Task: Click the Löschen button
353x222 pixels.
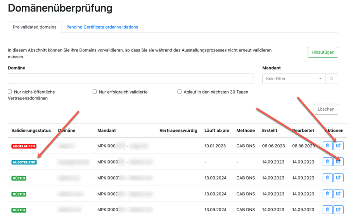Action: pyautogui.click(x=326, y=109)
